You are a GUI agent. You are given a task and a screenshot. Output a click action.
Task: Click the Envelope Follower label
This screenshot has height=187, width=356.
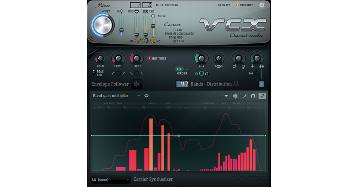coord(110,84)
